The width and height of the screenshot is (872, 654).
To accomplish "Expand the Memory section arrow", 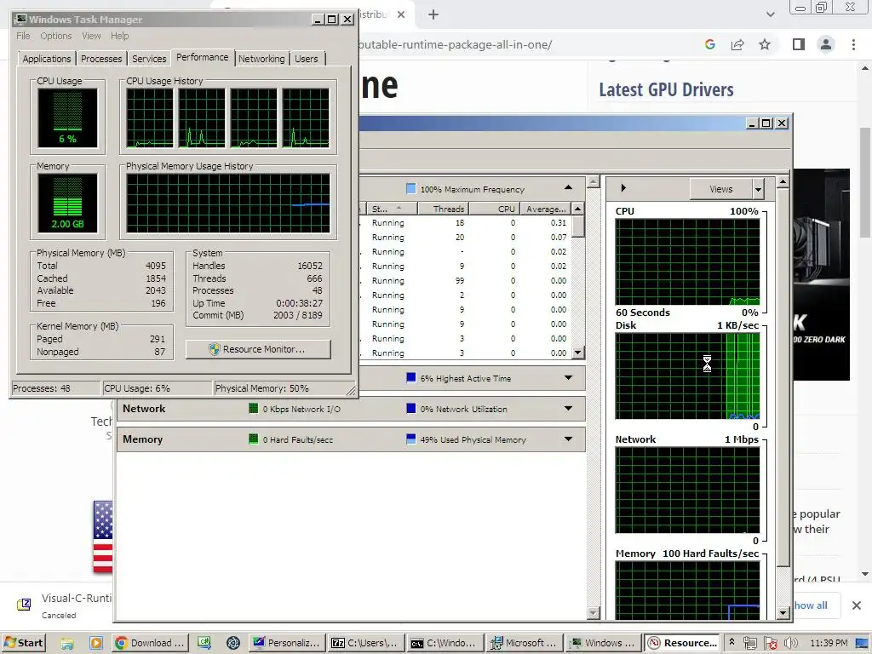I will coord(568,439).
